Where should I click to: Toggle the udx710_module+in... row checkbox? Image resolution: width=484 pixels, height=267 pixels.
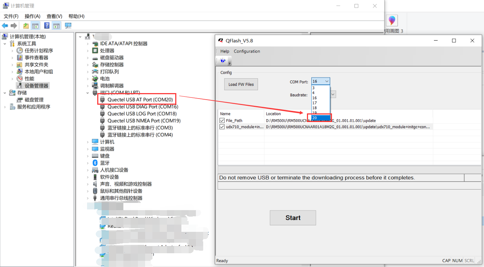click(222, 127)
